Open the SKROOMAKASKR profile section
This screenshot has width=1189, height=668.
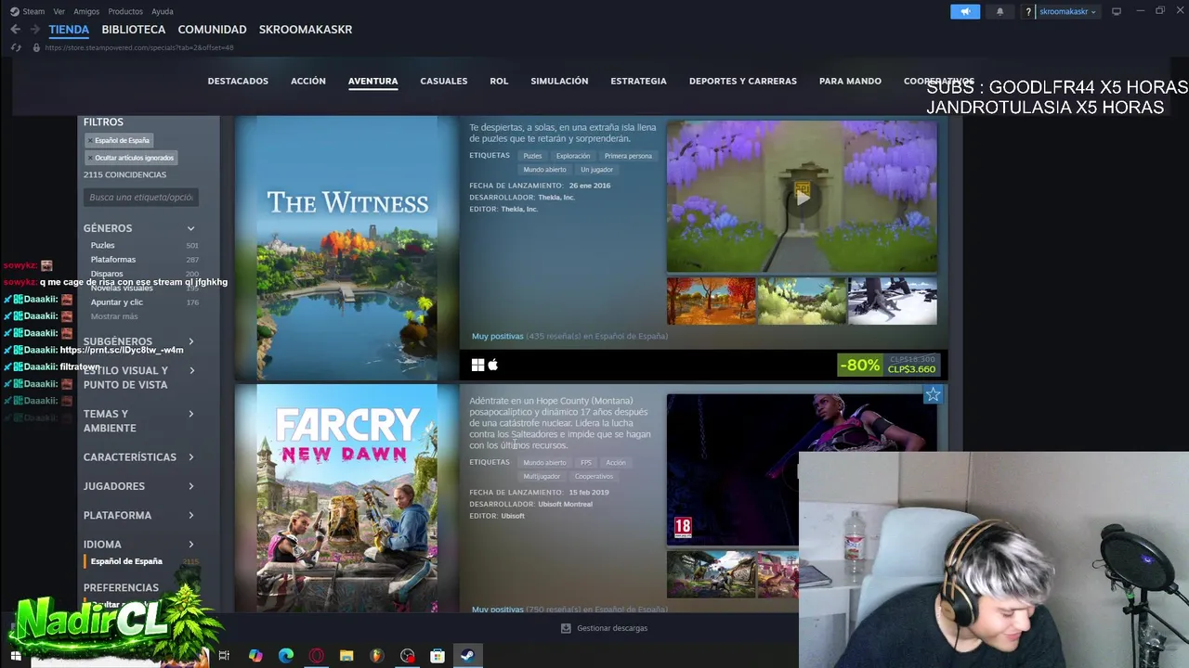point(306,30)
